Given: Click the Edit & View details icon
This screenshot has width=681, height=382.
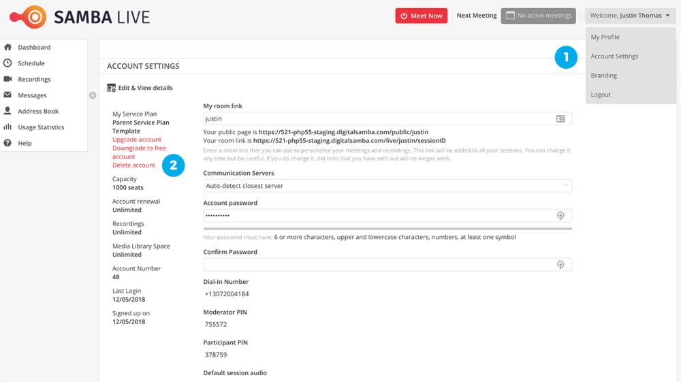Looking at the screenshot, I should point(111,88).
